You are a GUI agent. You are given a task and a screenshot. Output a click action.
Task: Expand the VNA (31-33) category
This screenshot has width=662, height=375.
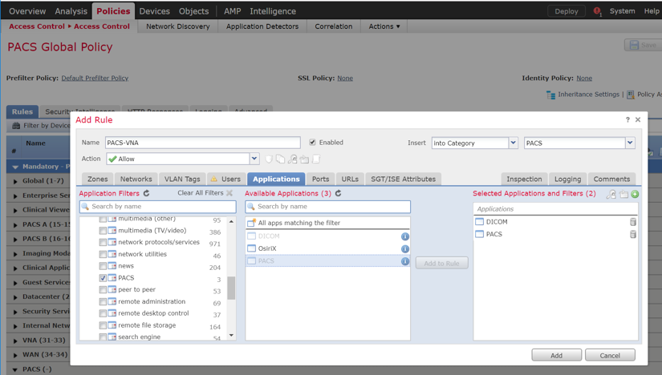(15, 341)
